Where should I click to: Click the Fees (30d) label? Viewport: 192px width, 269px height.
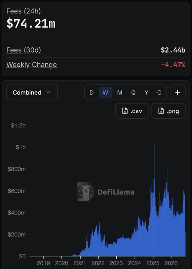coord(23,50)
